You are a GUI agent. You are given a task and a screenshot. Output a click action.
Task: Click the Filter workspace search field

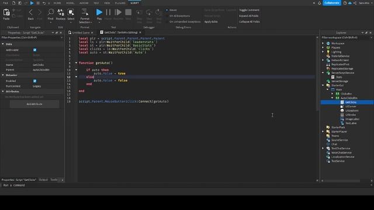point(347,37)
